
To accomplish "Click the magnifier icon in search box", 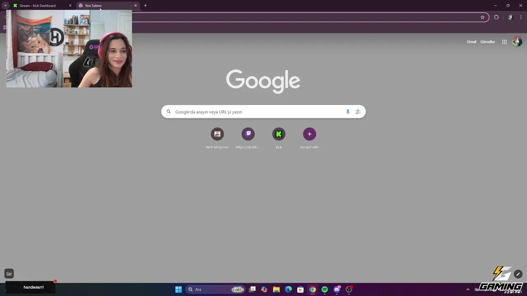I will [168, 112].
